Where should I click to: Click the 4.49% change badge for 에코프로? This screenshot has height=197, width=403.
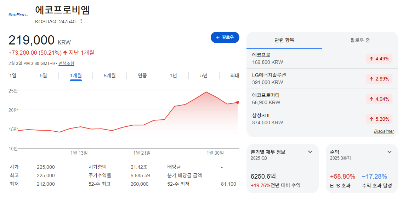tap(379, 59)
